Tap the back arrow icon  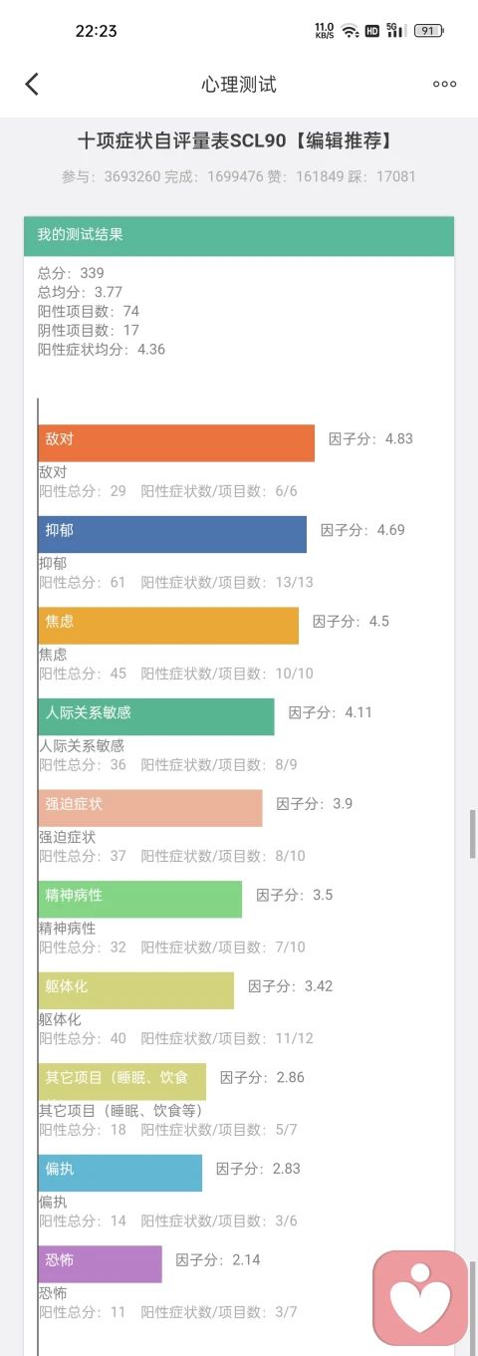pyautogui.click(x=32, y=85)
